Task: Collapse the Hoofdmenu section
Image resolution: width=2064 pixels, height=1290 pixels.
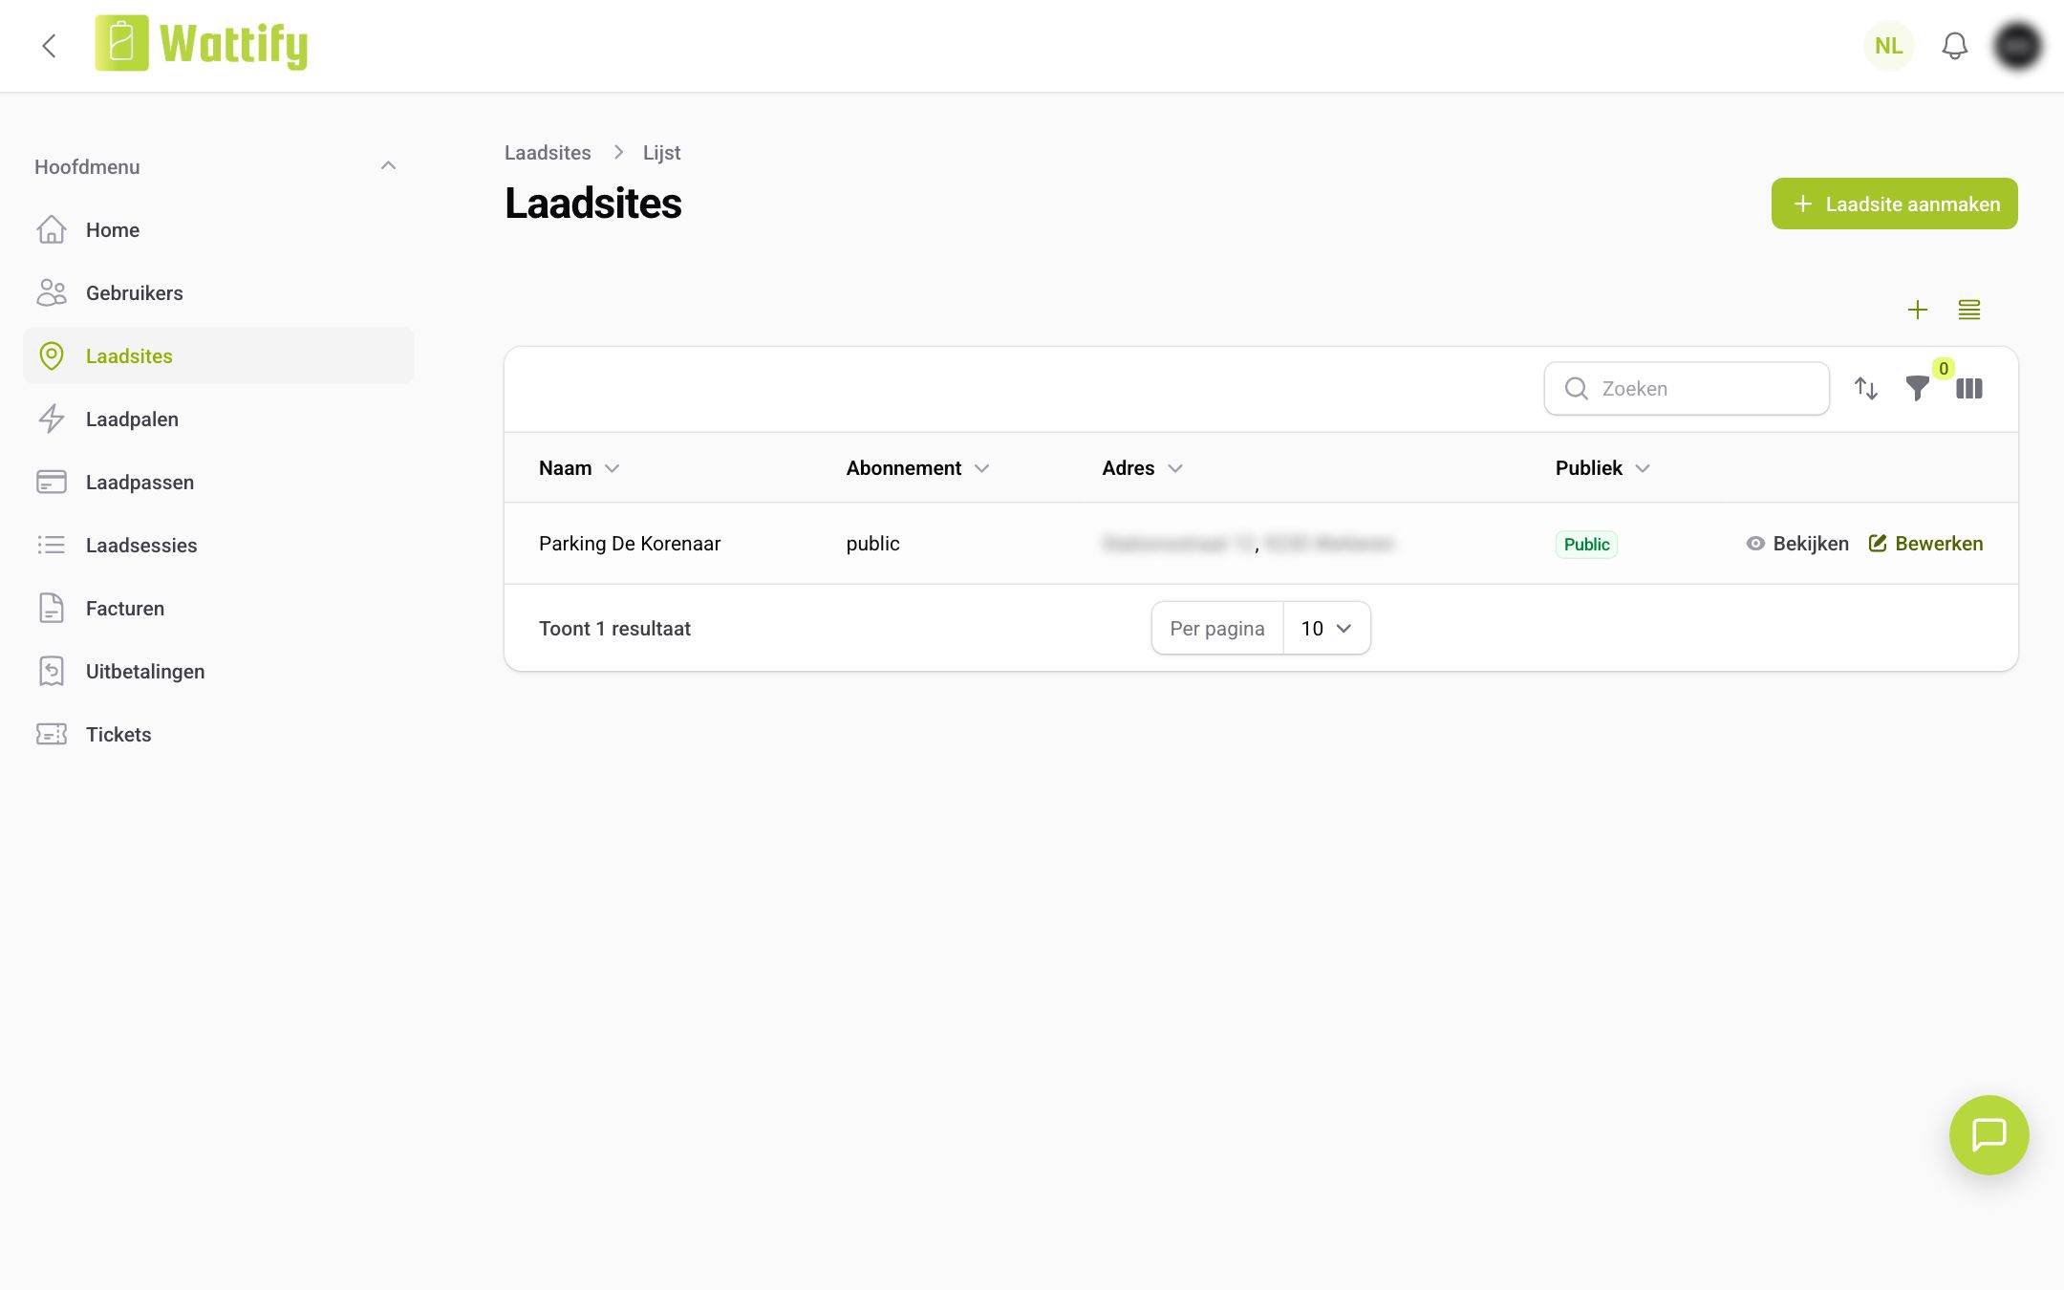Action: [388, 166]
